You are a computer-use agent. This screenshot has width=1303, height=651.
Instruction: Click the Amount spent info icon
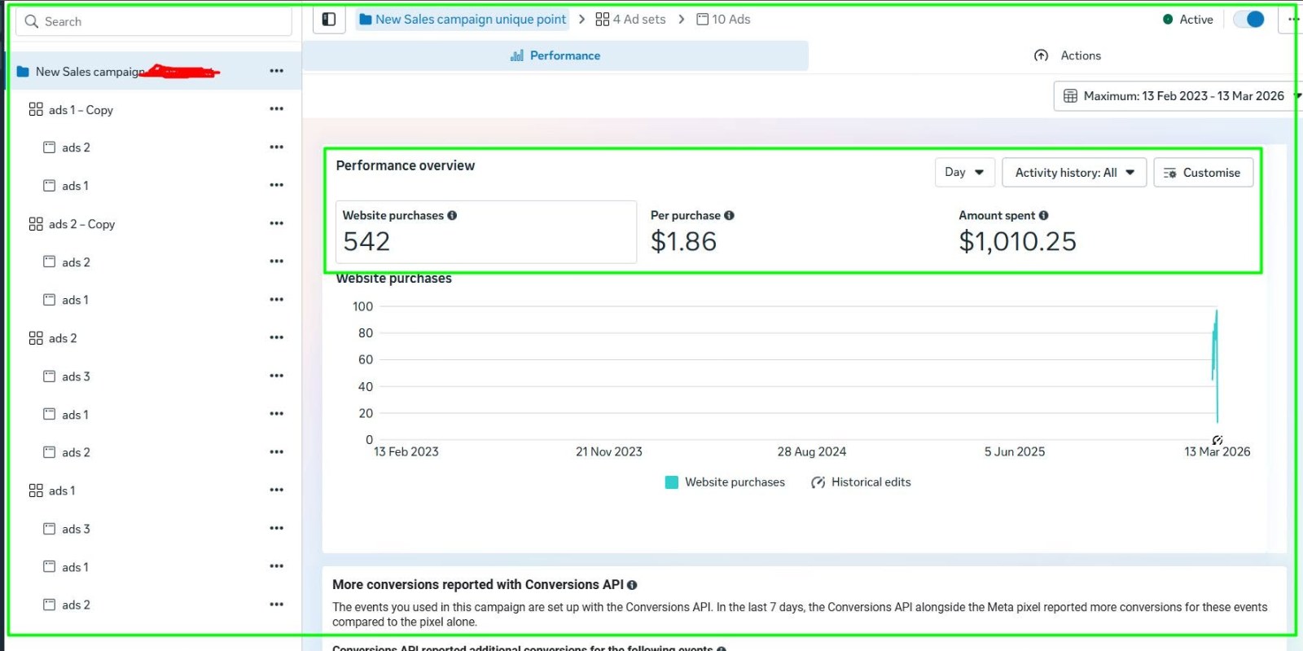coord(1043,216)
